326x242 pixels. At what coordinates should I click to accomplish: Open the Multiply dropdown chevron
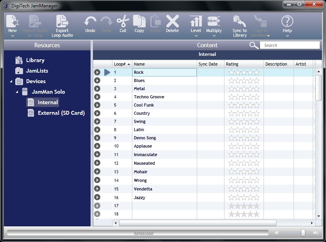[214, 36]
